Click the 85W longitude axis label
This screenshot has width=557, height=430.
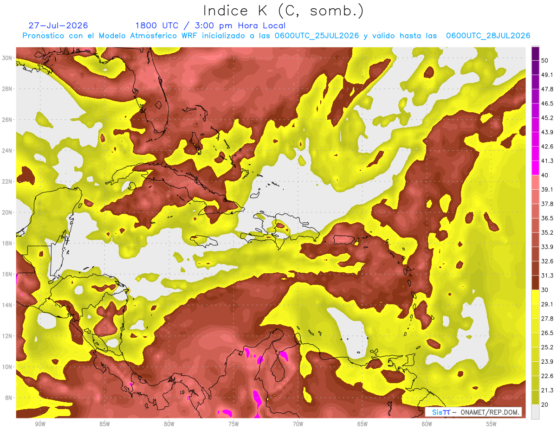click(x=104, y=424)
